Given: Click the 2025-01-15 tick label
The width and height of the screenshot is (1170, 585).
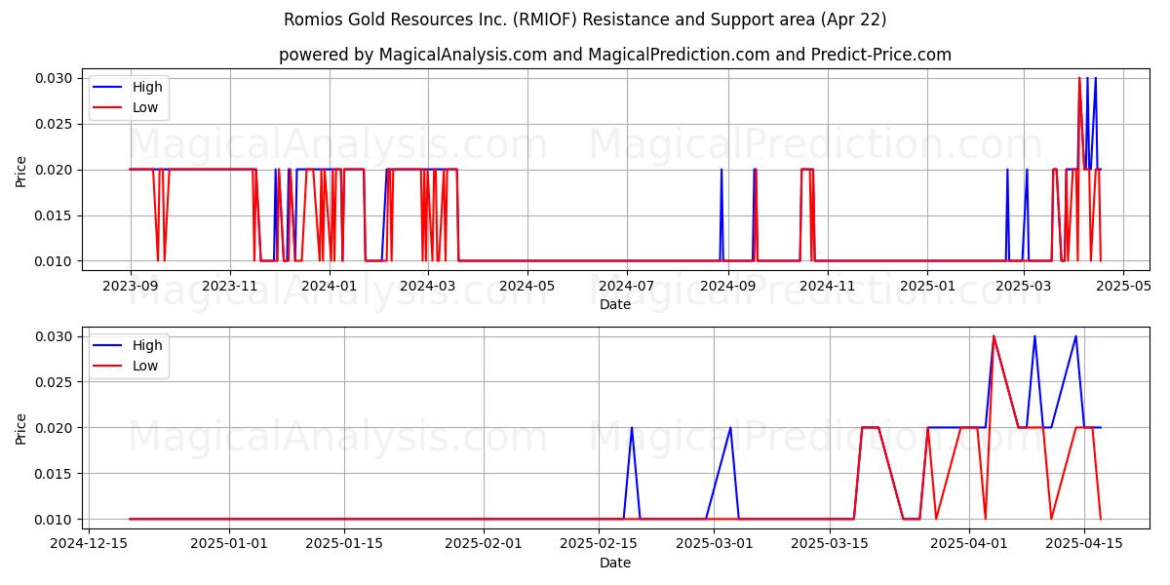Looking at the screenshot, I should pos(343,544).
